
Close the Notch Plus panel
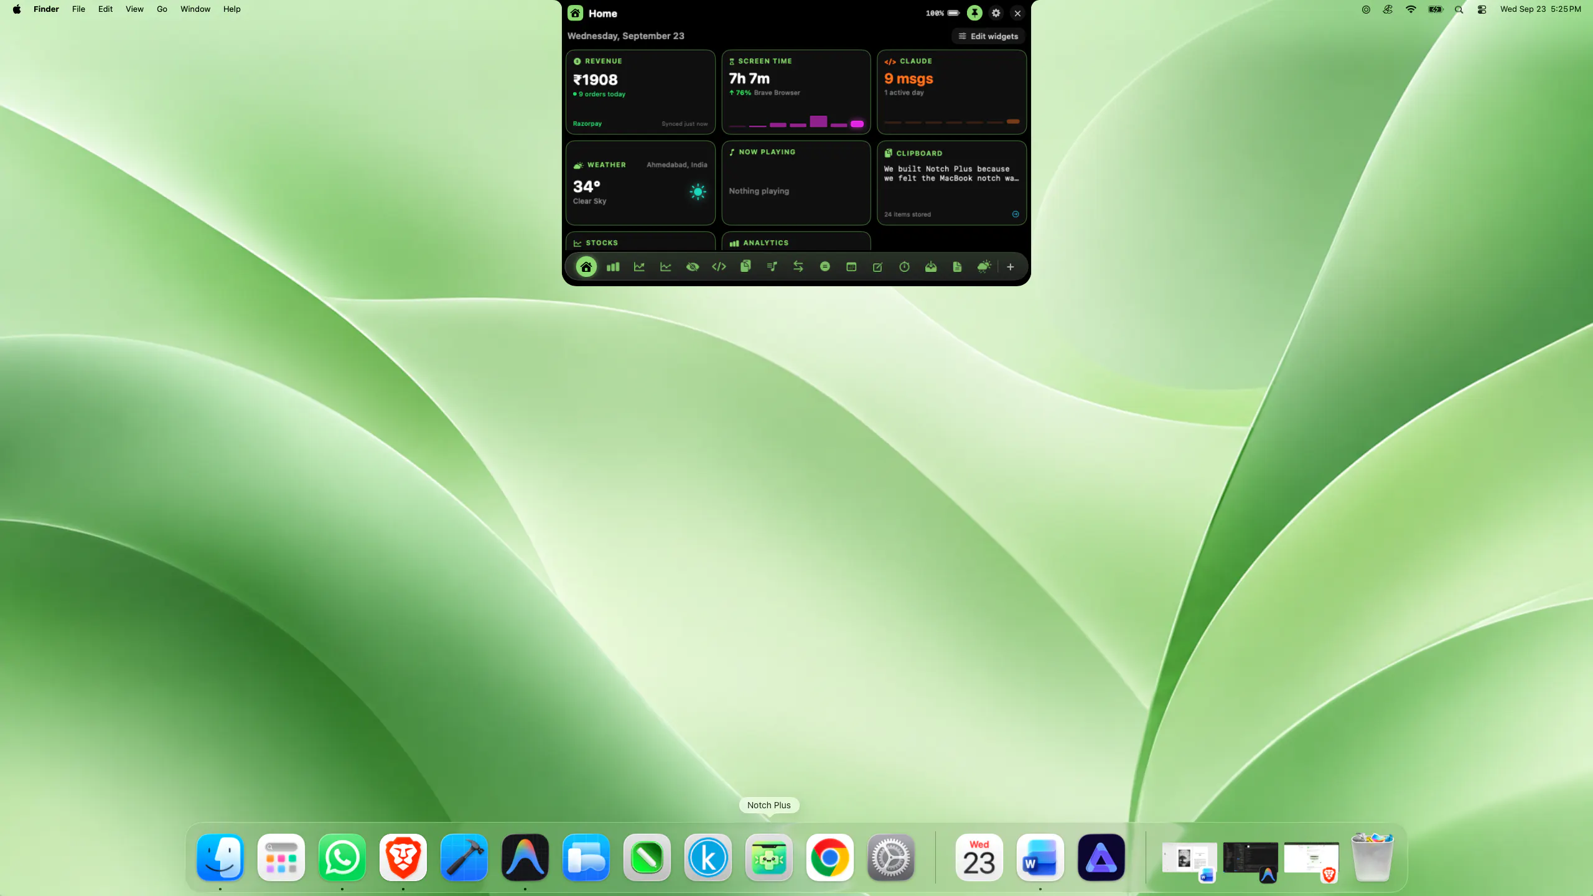coord(1018,13)
